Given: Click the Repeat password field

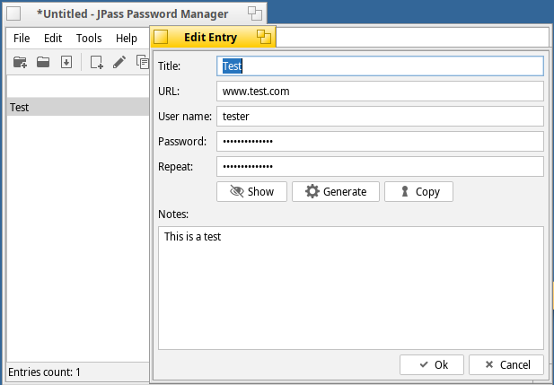Looking at the screenshot, I should point(380,166).
